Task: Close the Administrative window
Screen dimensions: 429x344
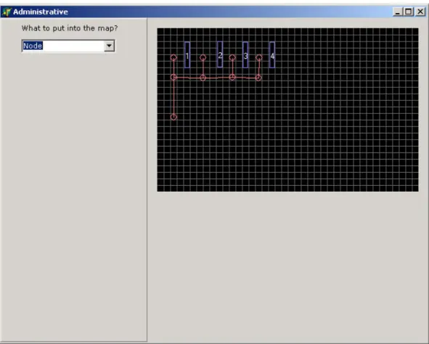Action: 420,12
